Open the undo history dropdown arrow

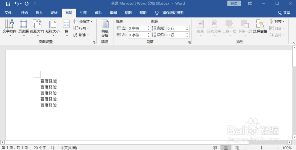[21, 4]
